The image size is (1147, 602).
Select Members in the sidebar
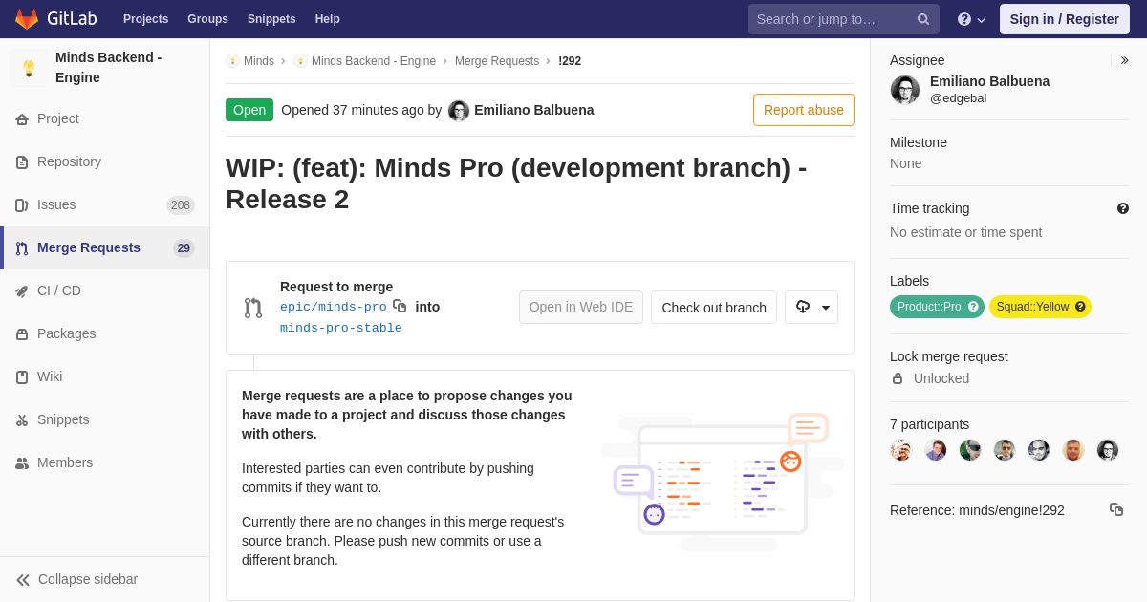pos(105,463)
